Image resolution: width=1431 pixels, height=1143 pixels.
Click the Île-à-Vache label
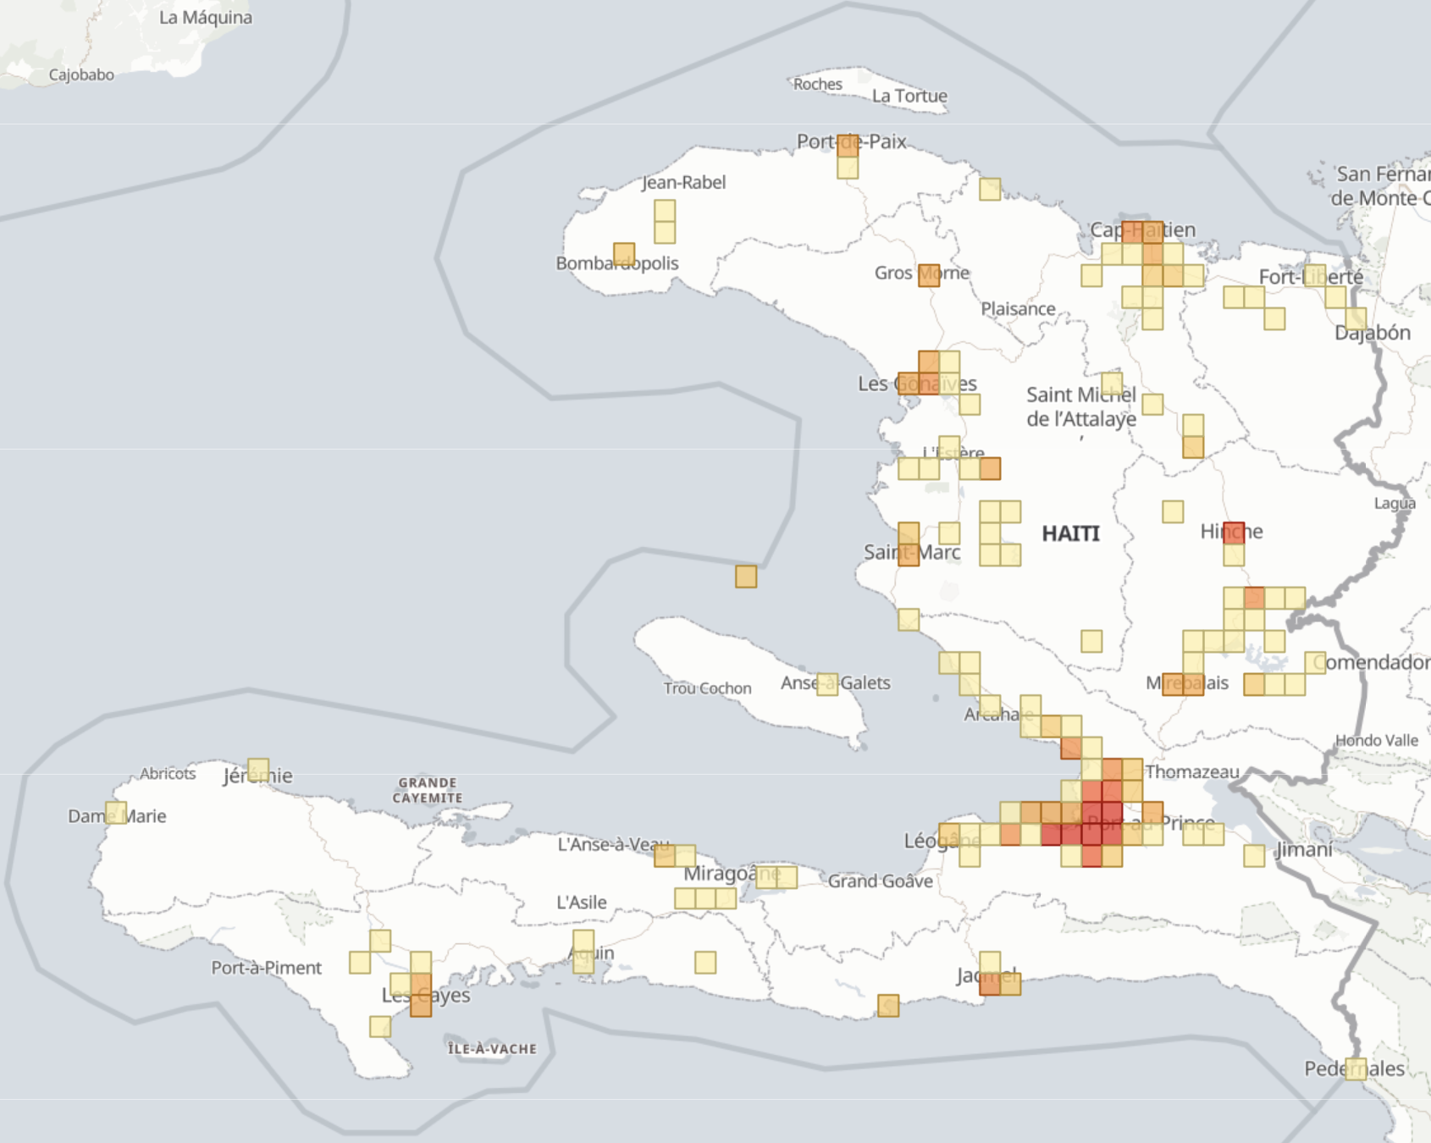(491, 1049)
